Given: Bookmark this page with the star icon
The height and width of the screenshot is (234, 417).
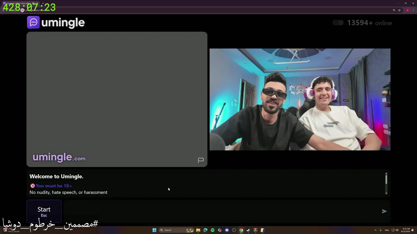Looking at the screenshot, I should (x=399, y=10).
